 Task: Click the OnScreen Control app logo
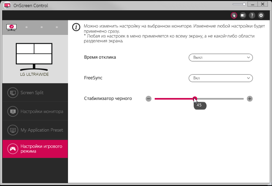(7, 5)
